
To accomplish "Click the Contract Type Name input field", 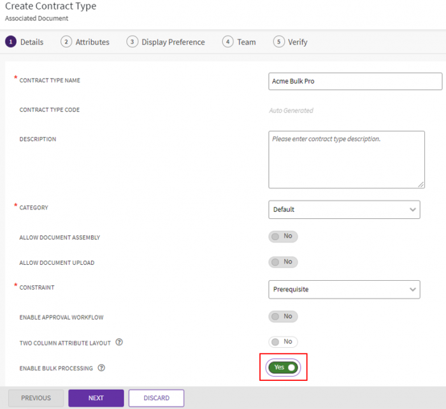I will pos(355,82).
